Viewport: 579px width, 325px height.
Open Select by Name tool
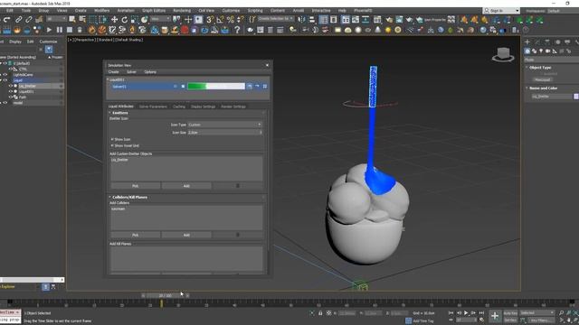(82, 19)
